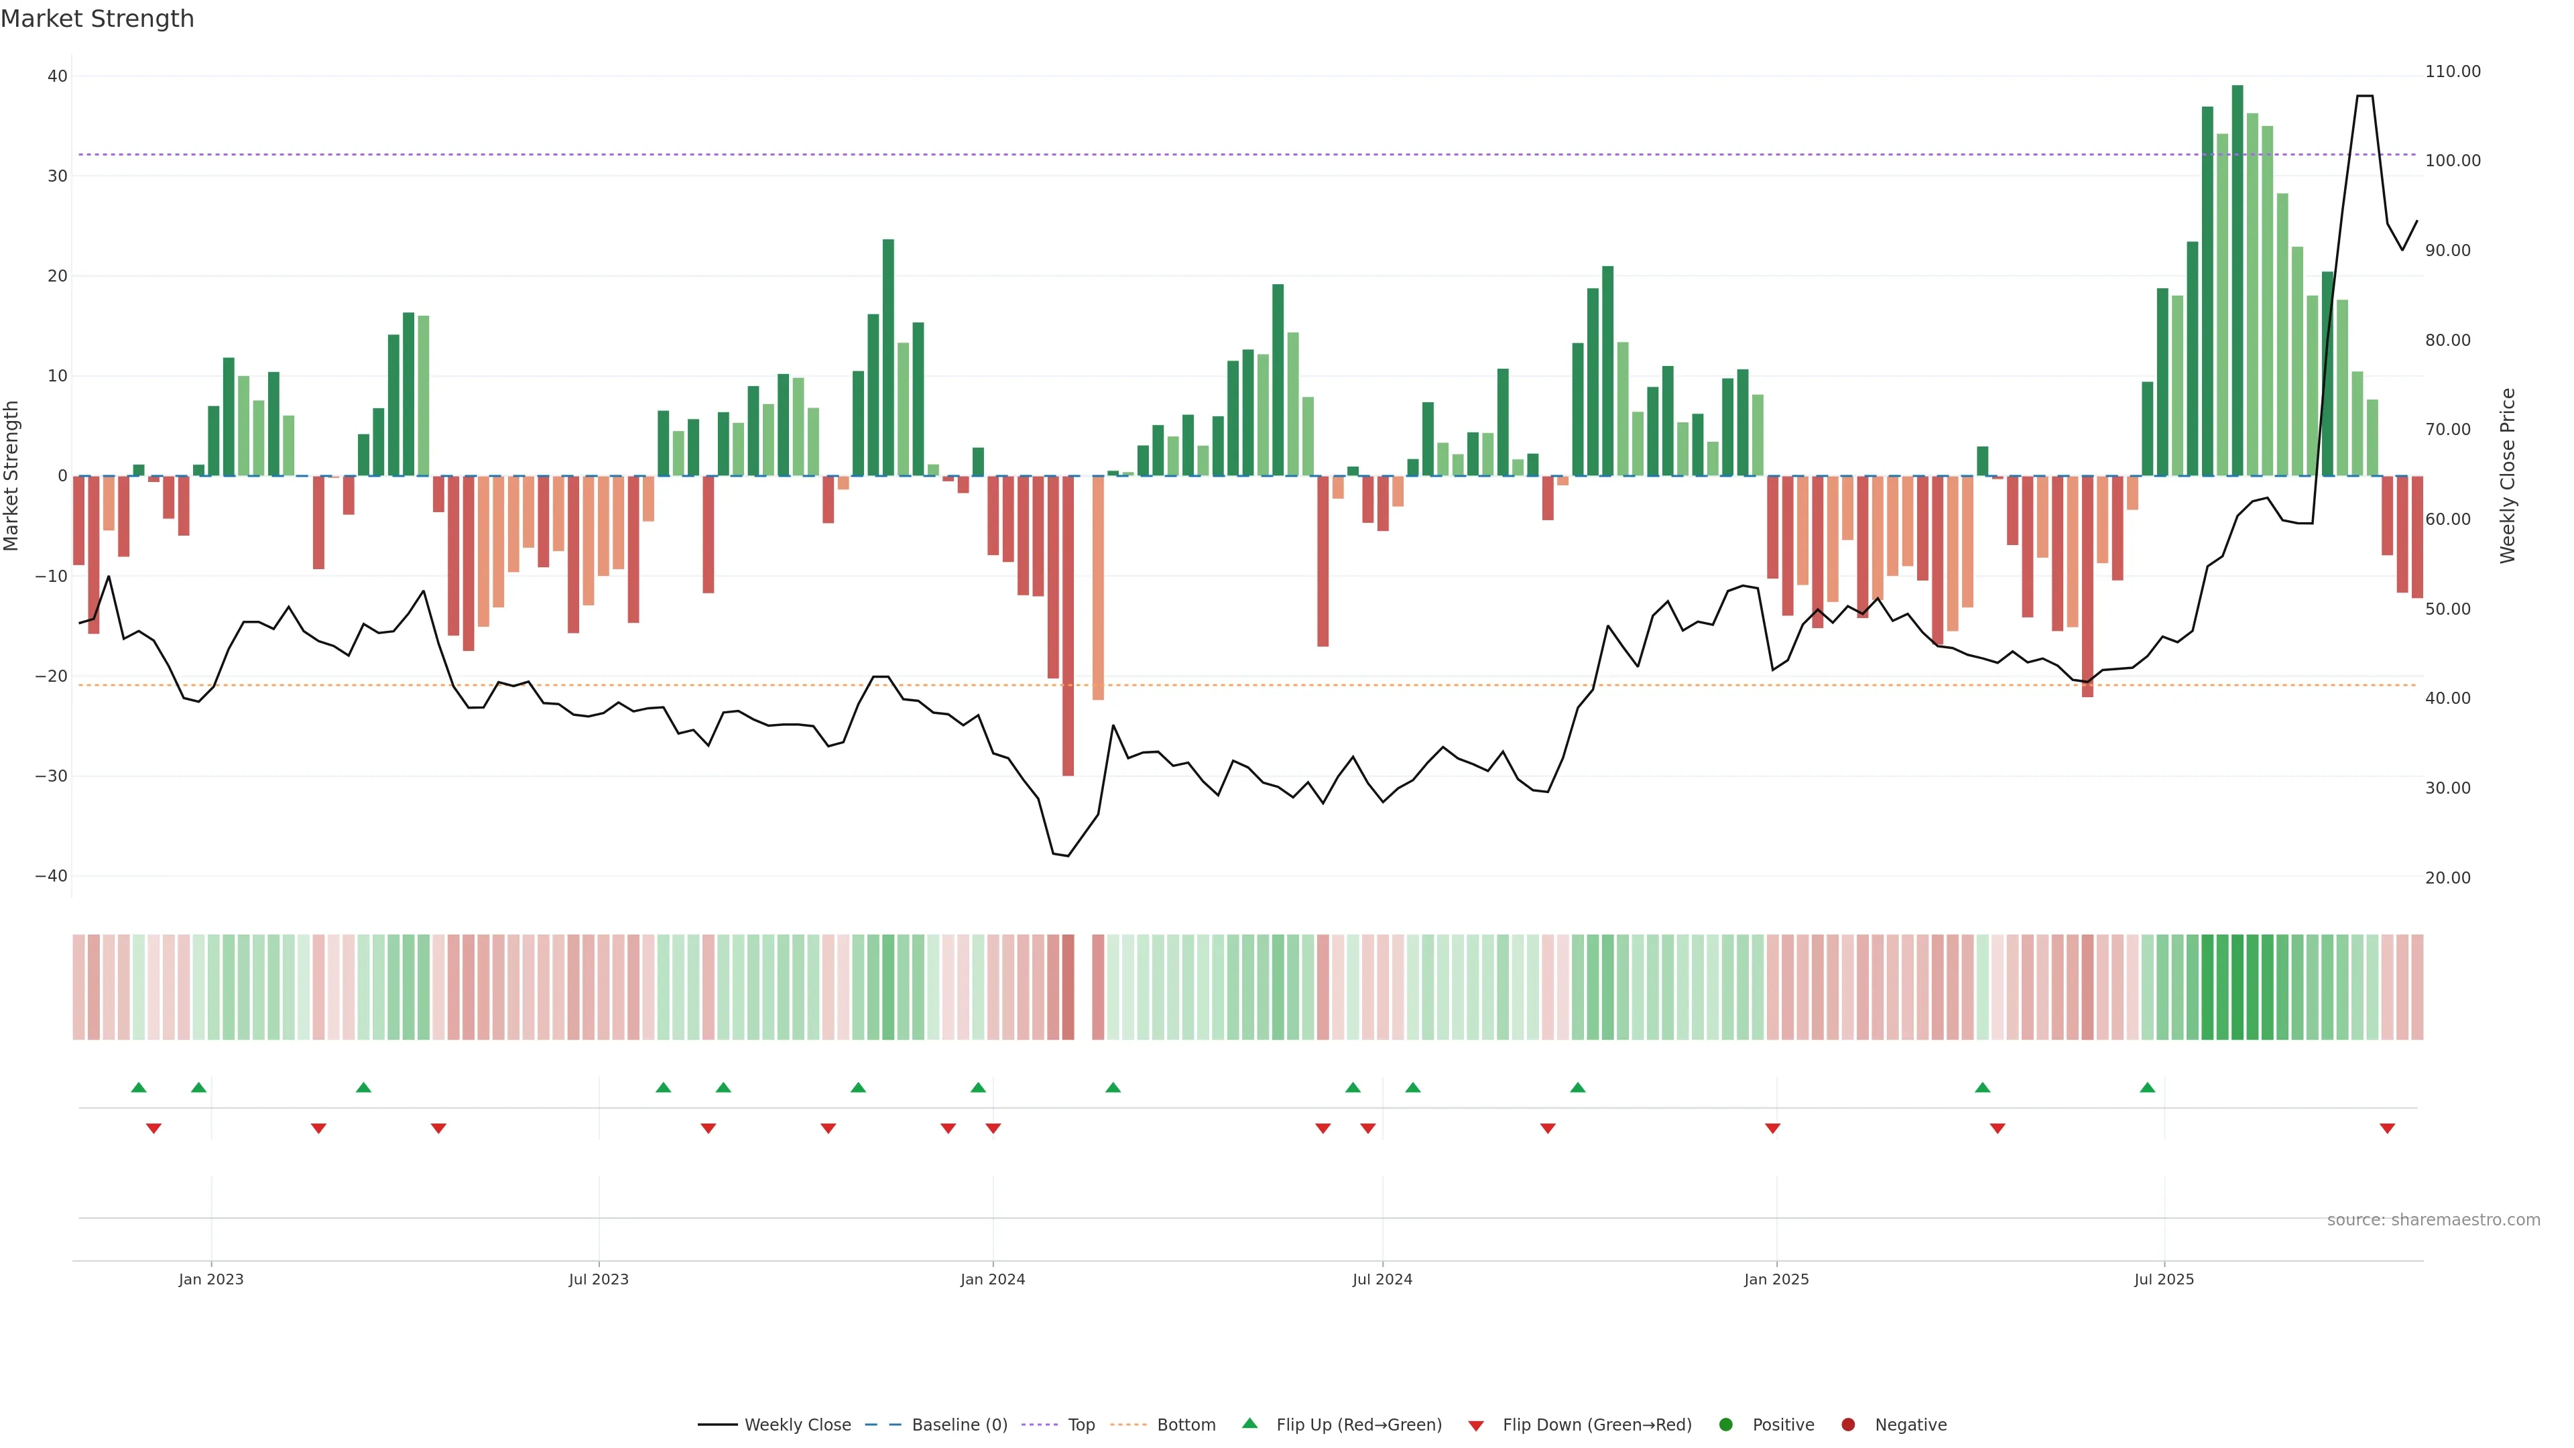Click the green Flip Up triangle legend icon
2574x1448 pixels.
[1249, 1423]
